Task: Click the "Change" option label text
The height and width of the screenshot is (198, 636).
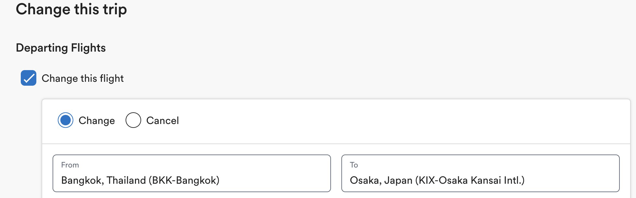Action: click(97, 120)
